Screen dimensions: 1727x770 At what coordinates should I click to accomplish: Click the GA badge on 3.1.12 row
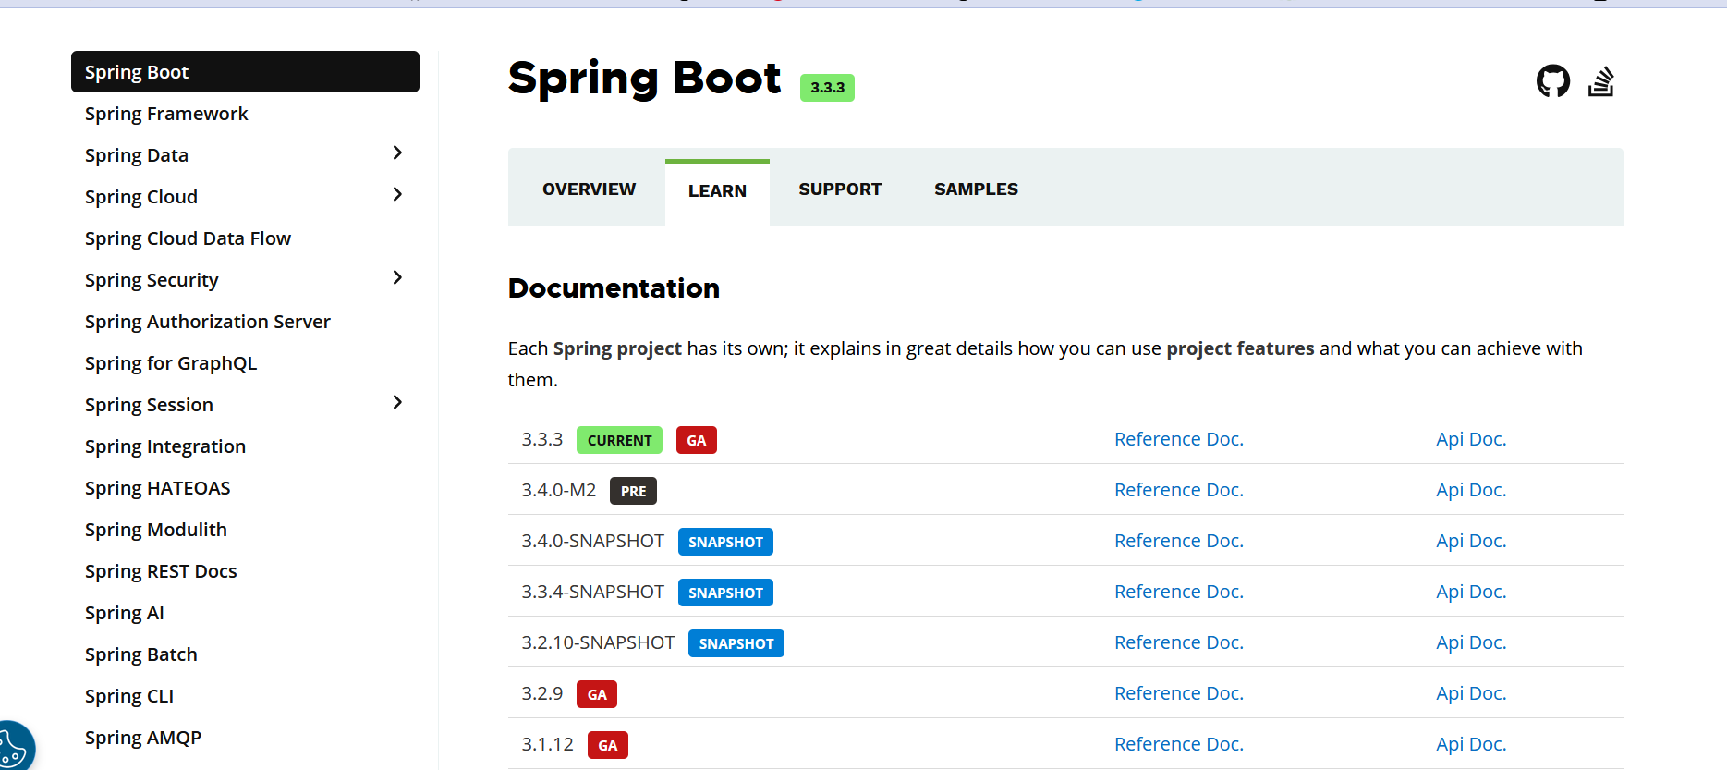(608, 745)
